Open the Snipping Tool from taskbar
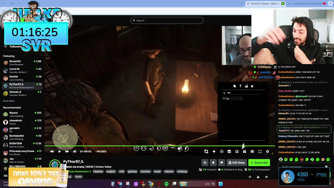Screen dimensions: 334x188 click(128, 184)
